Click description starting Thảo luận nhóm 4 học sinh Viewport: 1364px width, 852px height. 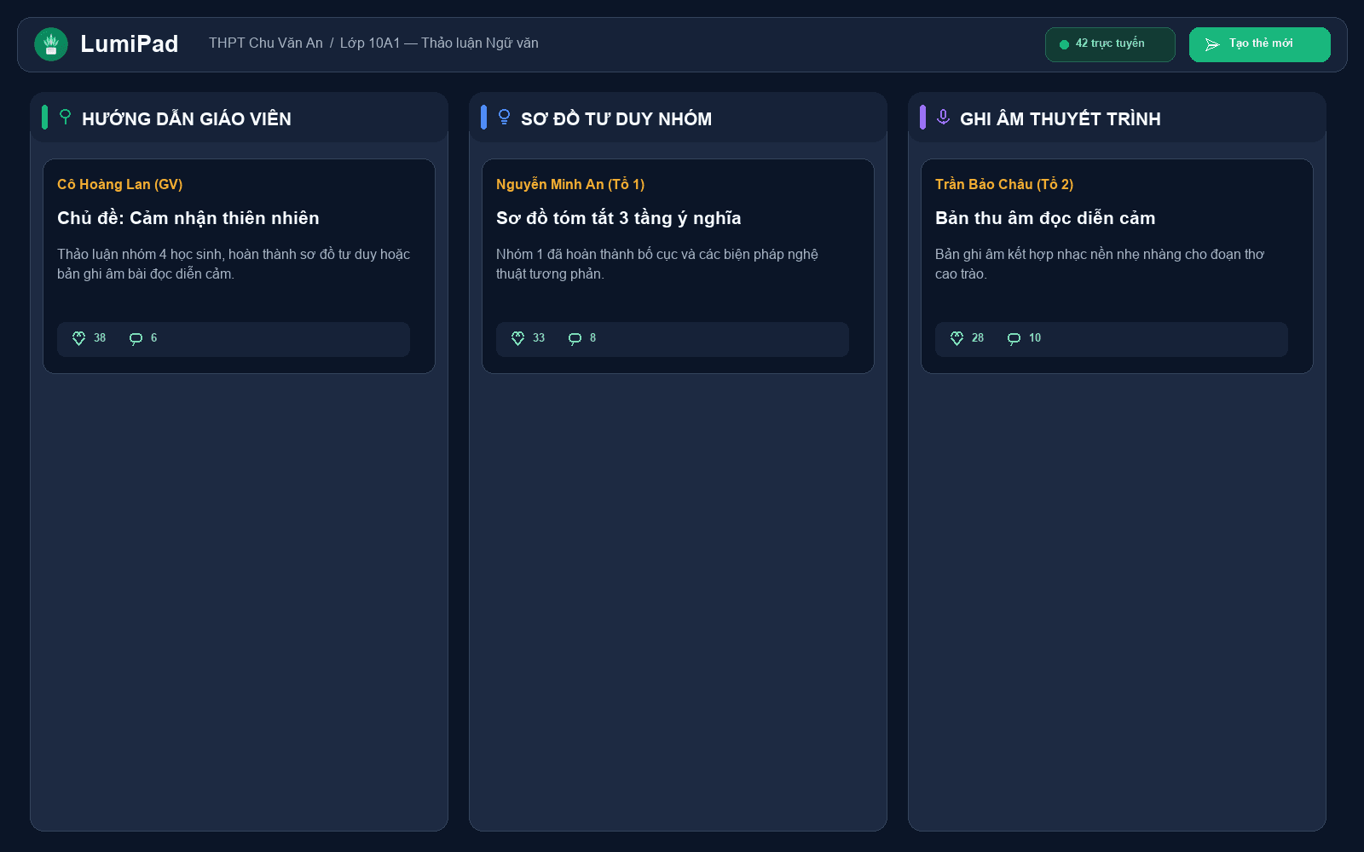pyautogui.click(x=234, y=264)
